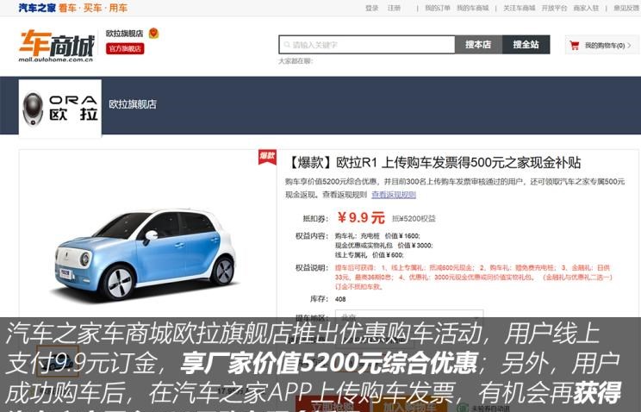Click the 车商城 mall logo
The image size is (641, 412).
(x=56, y=46)
